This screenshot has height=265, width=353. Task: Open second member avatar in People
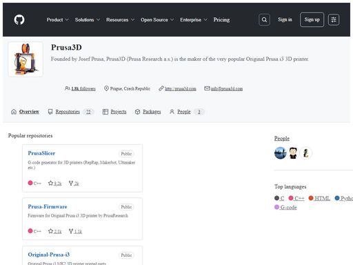click(x=293, y=153)
